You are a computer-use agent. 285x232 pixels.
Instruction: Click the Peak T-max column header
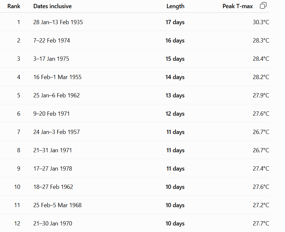click(x=238, y=6)
